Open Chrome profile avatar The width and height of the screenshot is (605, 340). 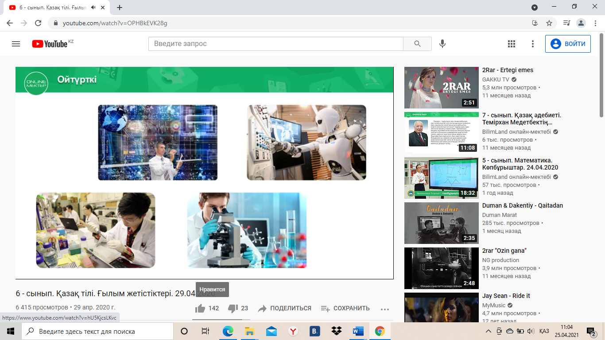pyautogui.click(x=581, y=23)
